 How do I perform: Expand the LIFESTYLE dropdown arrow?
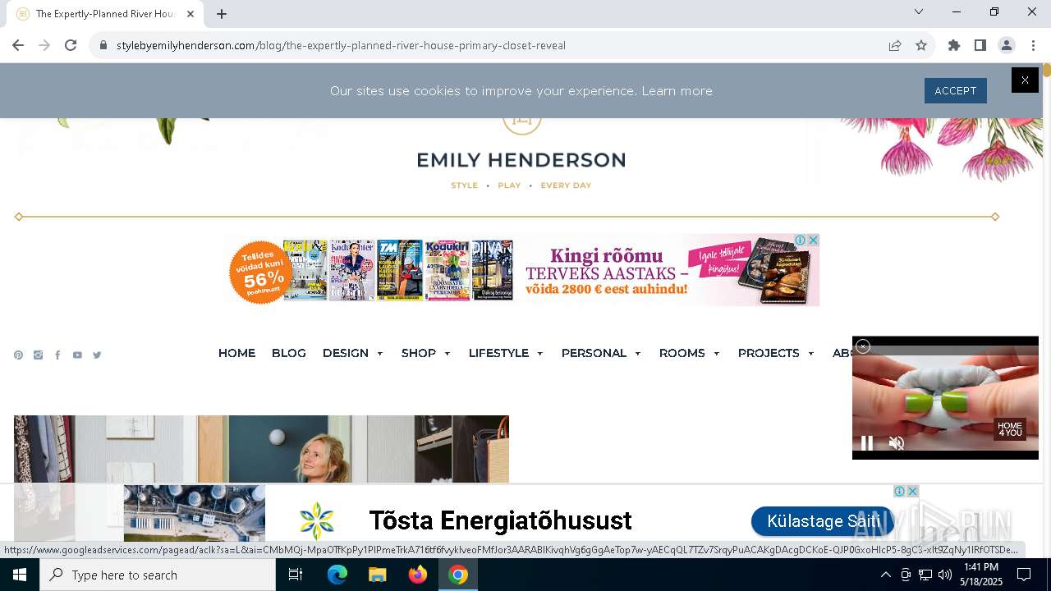coord(539,354)
